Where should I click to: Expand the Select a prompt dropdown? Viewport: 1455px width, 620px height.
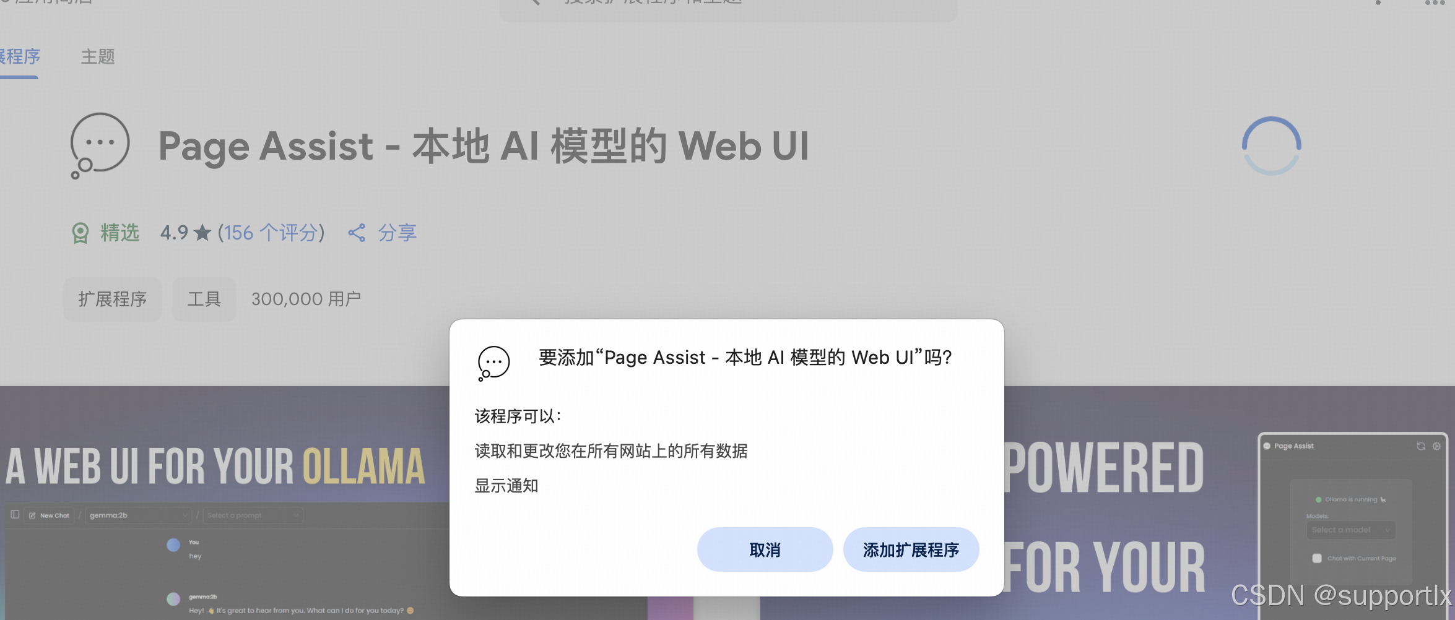pos(253,515)
